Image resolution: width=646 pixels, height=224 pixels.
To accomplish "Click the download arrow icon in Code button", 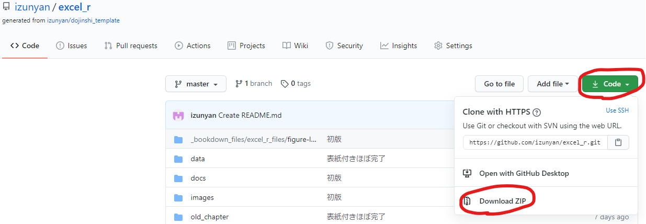I will (x=595, y=84).
